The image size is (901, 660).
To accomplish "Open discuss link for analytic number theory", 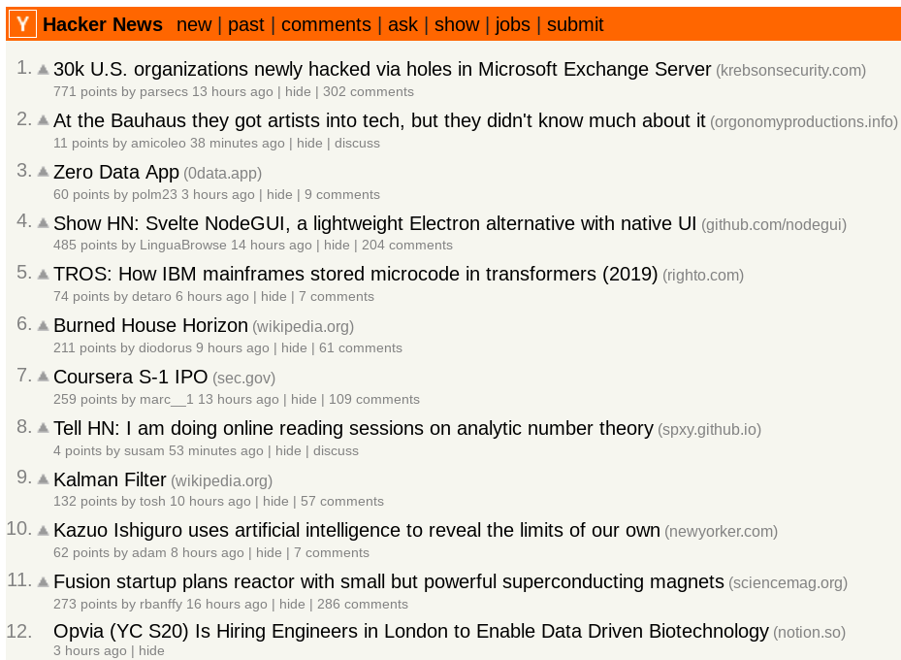I will click(x=336, y=450).
